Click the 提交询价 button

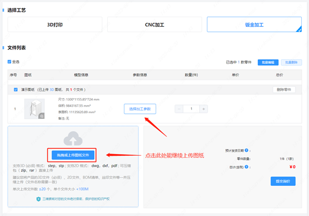tap(283, 181)
